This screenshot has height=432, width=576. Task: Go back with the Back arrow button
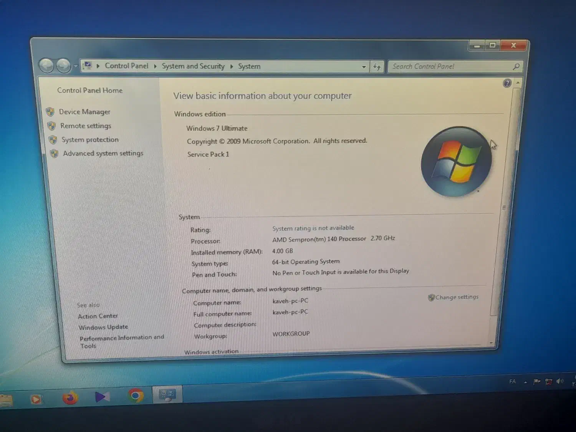(x=47, y=66)
